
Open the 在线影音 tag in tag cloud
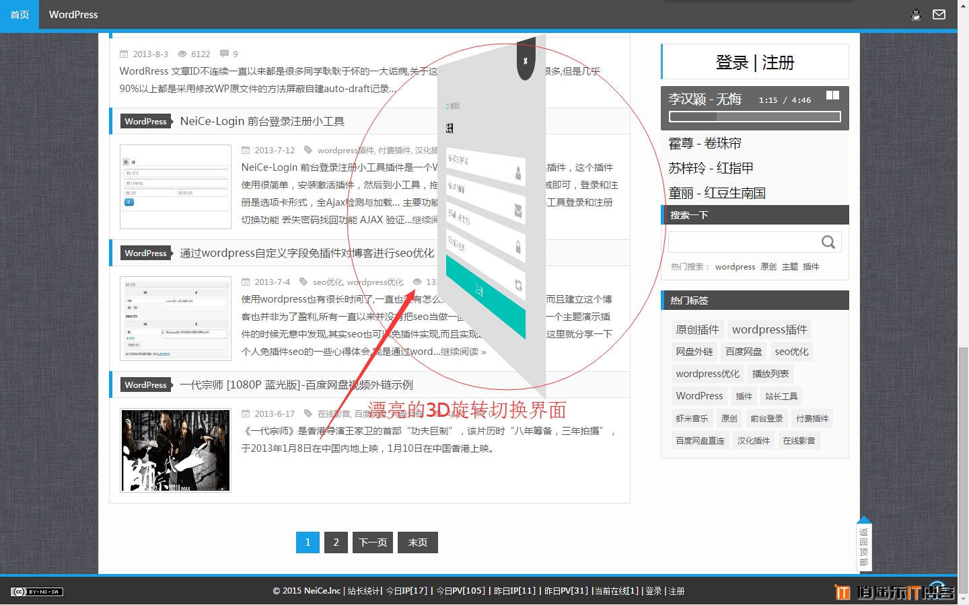point(799,441)
